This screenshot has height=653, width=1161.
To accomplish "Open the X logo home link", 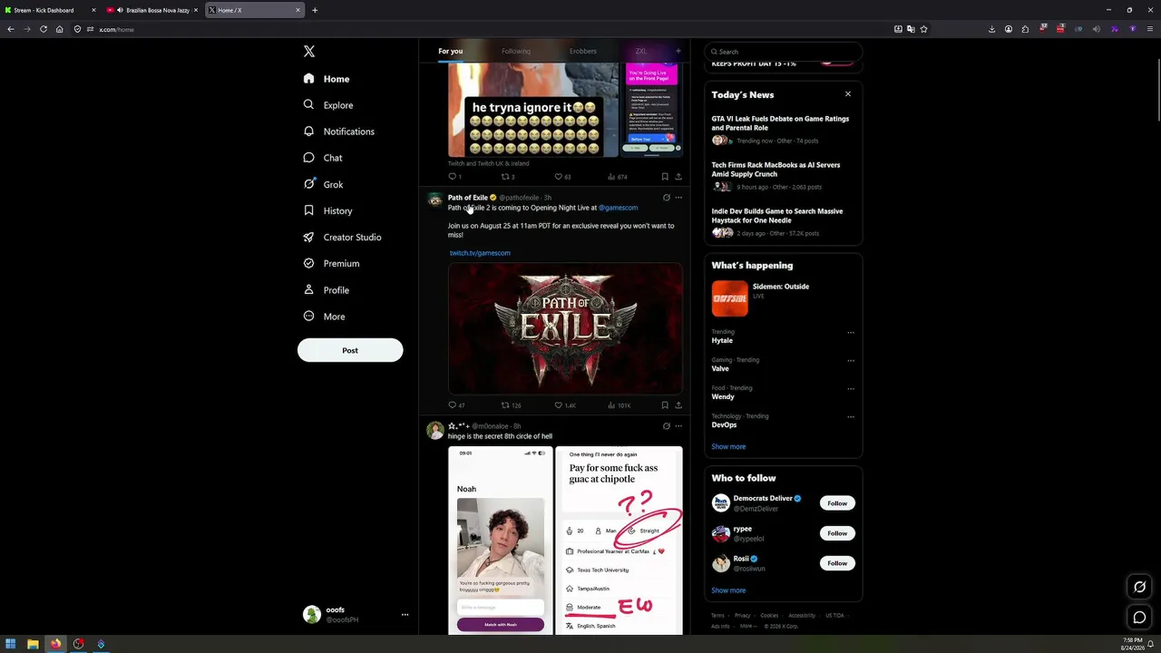I will pos(309,52).
